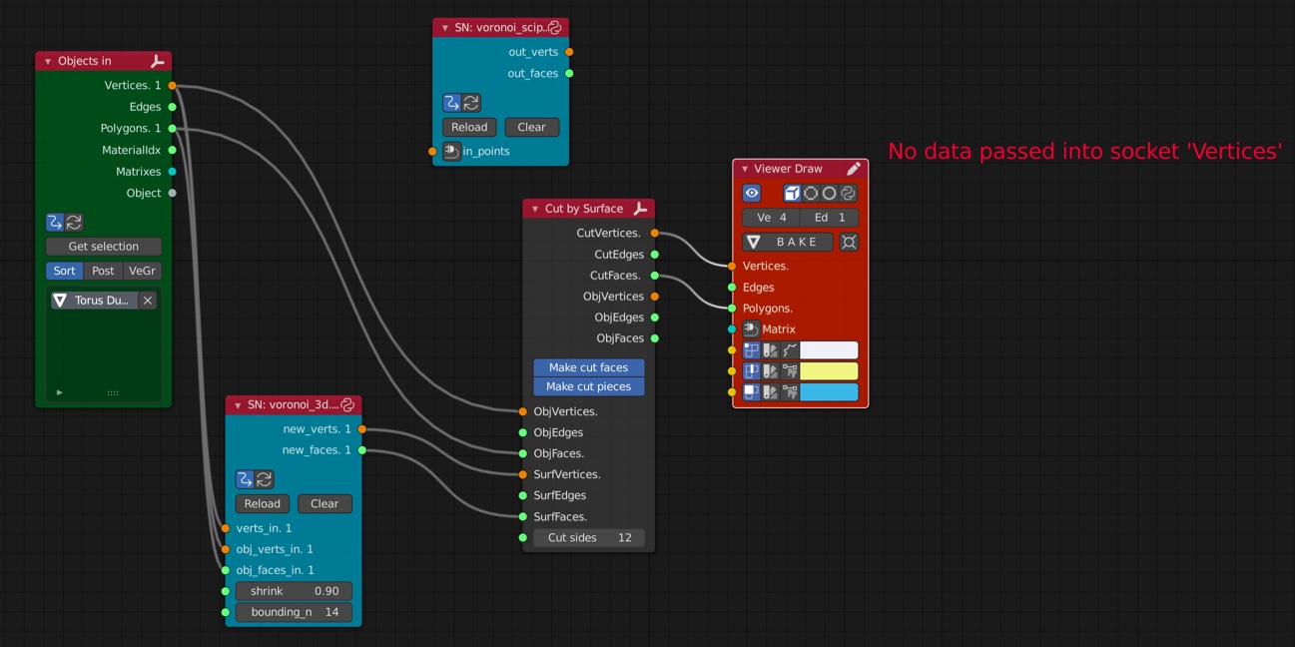The height and width of the screenshot is (647, 1295).
Task: Collapse the Objects in node
Action: coord(48,62)
